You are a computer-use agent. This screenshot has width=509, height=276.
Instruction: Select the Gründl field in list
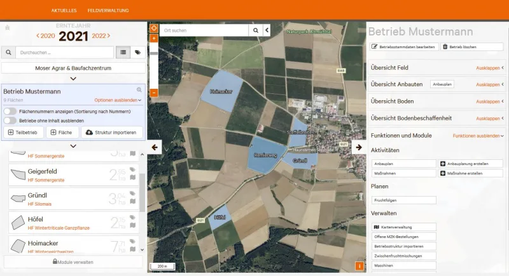[74, 199]
